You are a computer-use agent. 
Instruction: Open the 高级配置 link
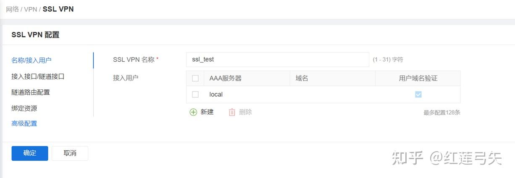click(24, 123)
